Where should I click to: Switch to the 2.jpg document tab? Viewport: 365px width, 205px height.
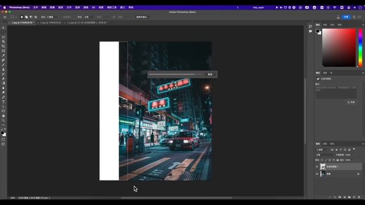point(51,23)
